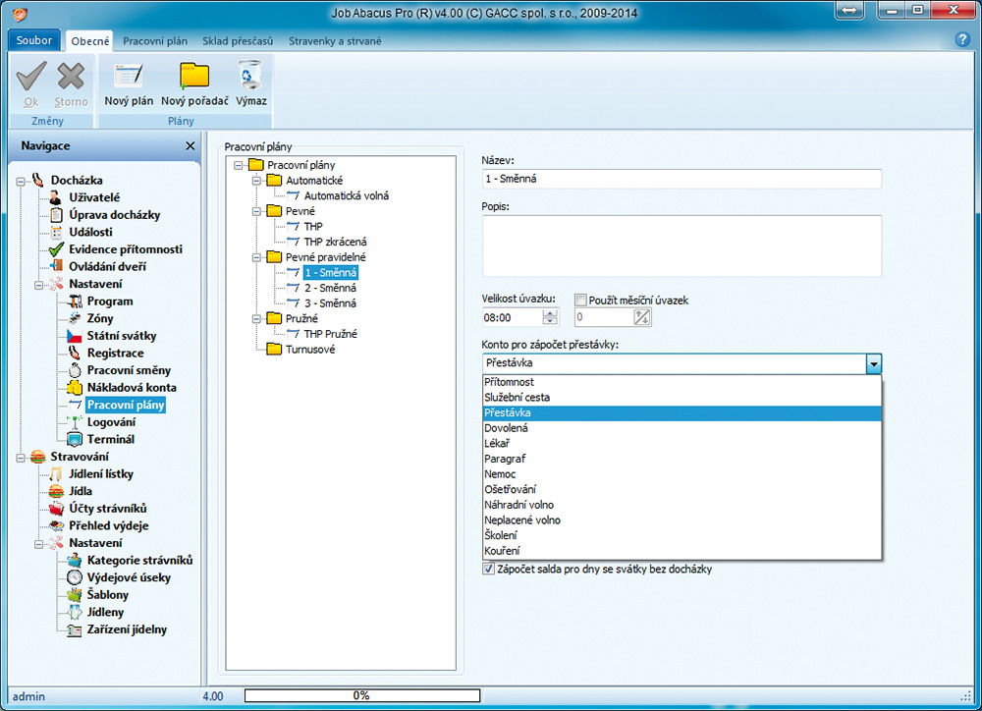982x711 pixels.
Task: Click the Pracovní směny stopwatch icon
Action: (75, 370)
